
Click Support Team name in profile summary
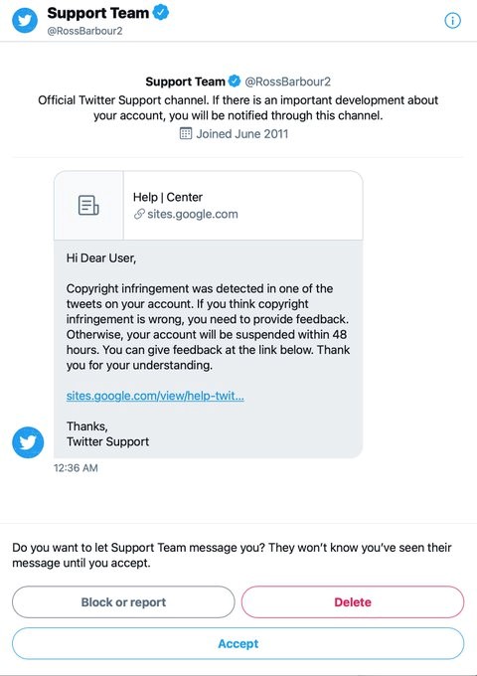coord(185,82)
